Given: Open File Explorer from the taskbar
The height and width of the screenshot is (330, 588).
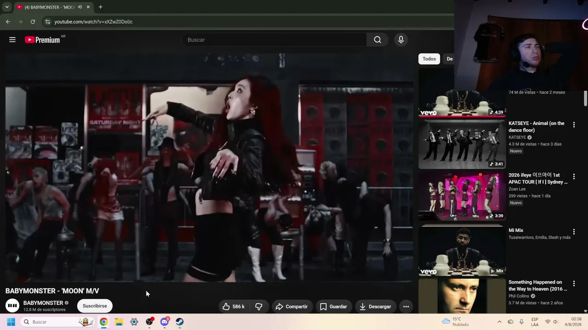Looking at the screenshot, I should (119, 322).
